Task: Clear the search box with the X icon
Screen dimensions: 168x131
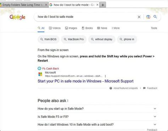Action: [139, 17]
